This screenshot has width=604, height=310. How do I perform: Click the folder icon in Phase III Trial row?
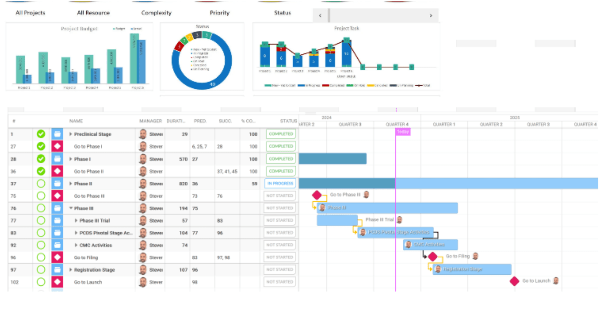tap(57, 220)
